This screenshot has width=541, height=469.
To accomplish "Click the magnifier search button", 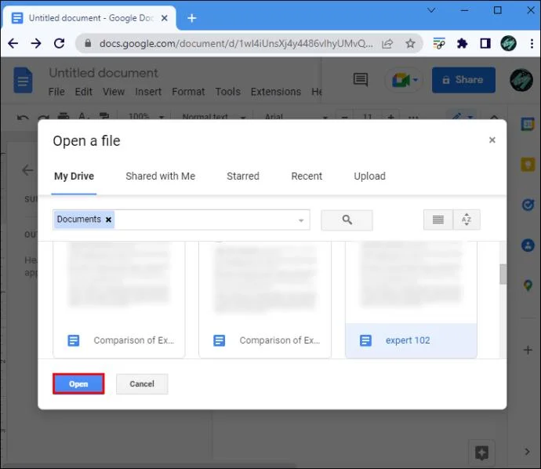I will point(347,220).
